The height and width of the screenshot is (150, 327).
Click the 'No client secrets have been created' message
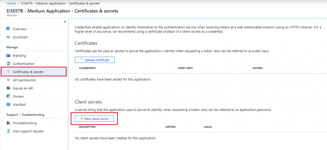(115, 138)
